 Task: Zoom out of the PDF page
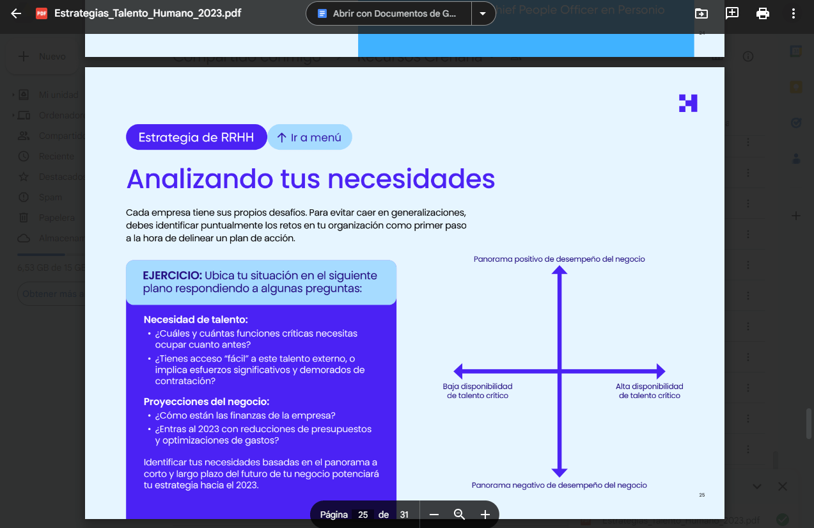[x=434, y=514]
